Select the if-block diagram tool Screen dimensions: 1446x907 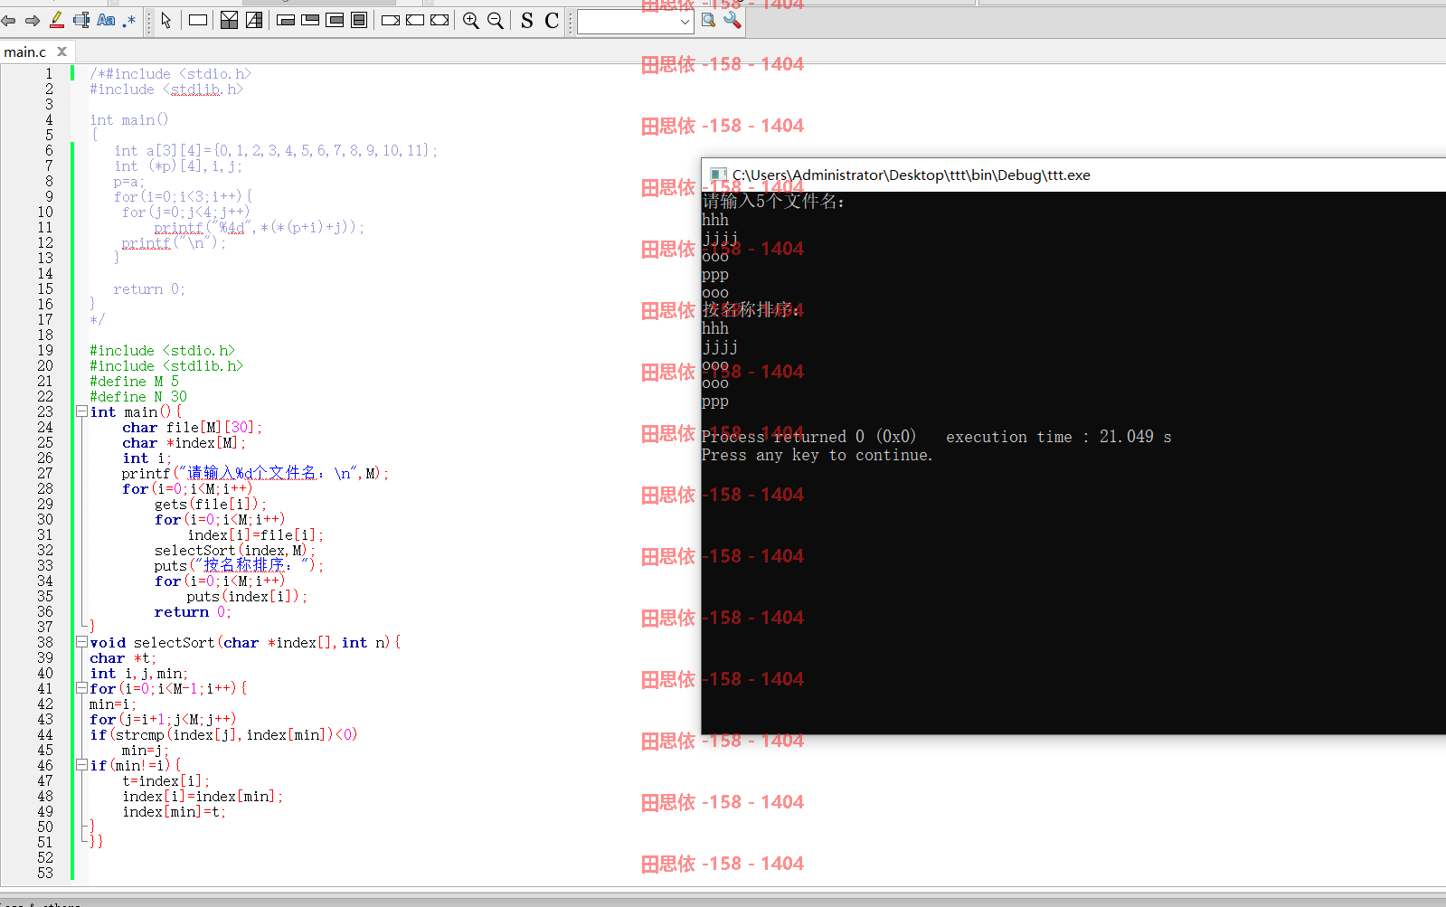pyautogui.click(x=230, y=20)
